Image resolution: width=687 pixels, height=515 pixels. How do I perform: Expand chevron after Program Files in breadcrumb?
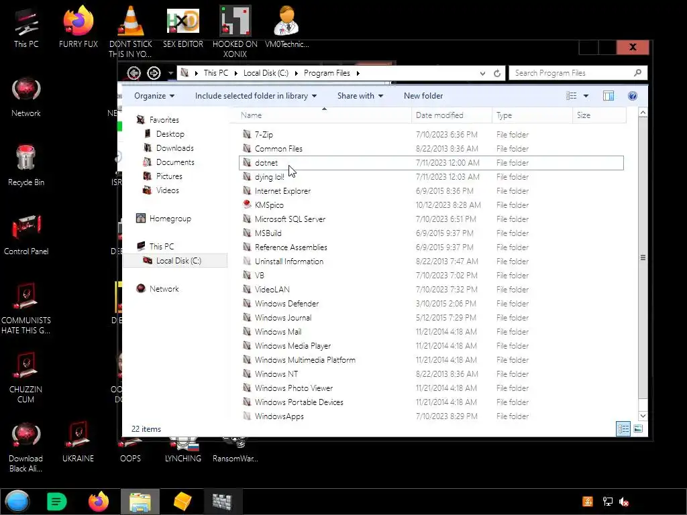(x=358, y=73)
